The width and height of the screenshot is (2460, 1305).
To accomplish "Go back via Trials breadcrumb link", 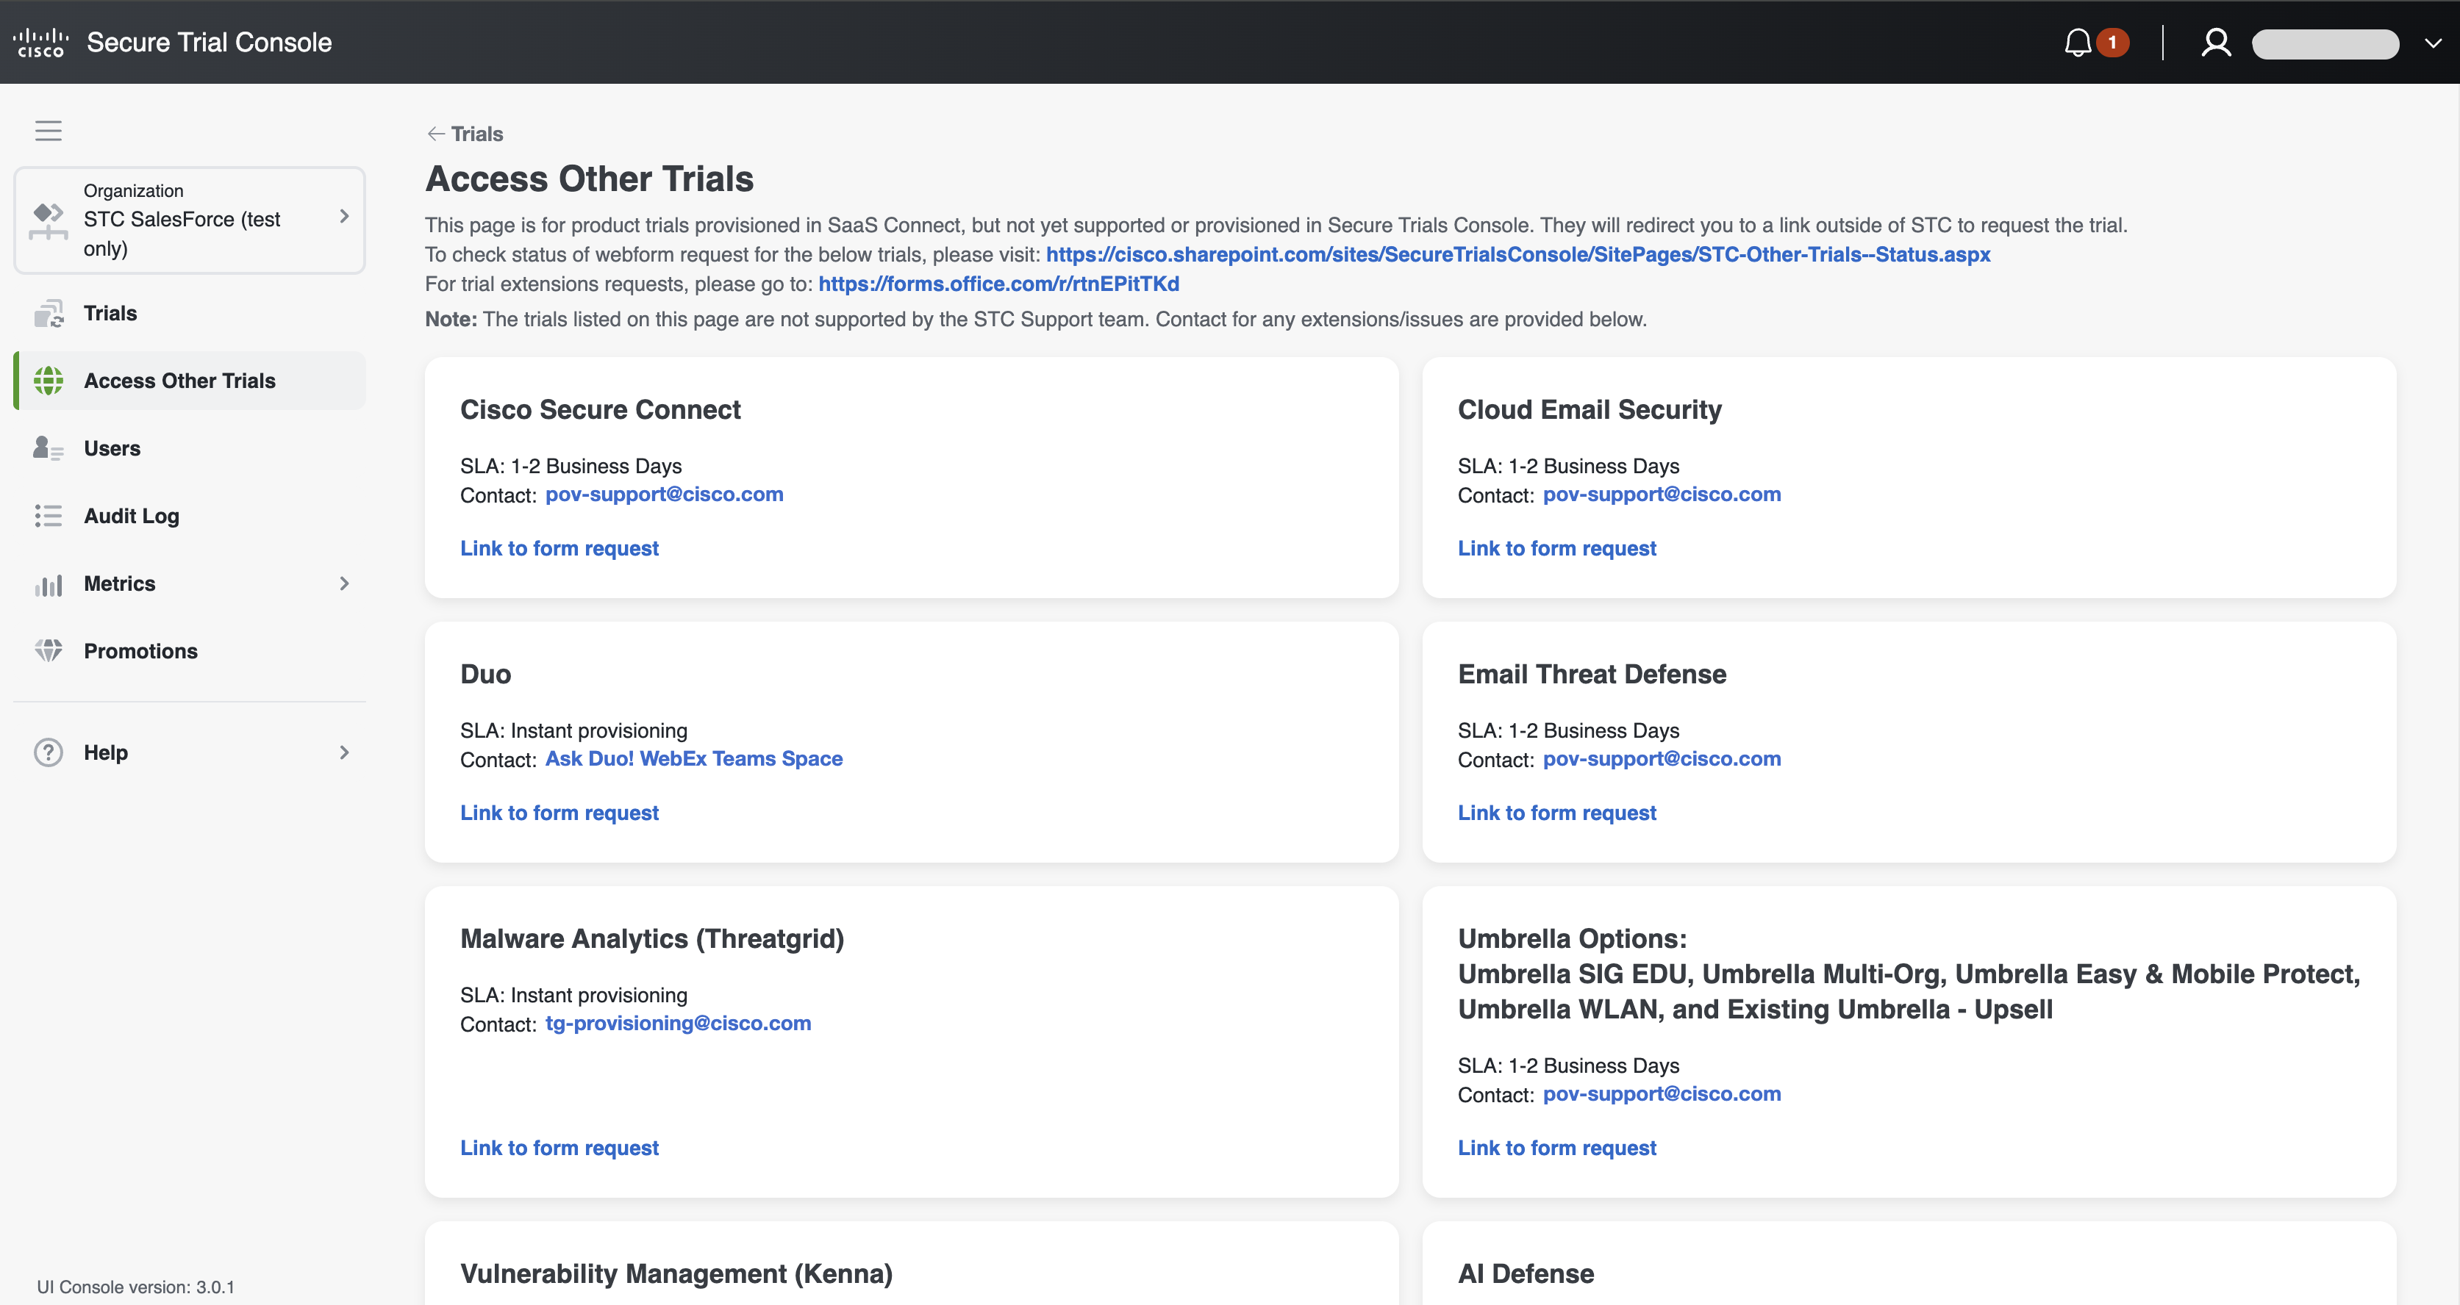I will 466,134.
